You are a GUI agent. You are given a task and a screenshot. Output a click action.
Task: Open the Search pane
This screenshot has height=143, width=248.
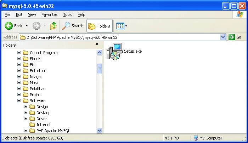point(73,26)
